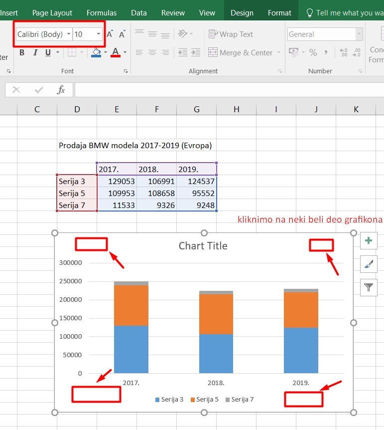Screen dimensions: 384x430
Task: Open the Number dialog launcher
Action: coord(360,71)
